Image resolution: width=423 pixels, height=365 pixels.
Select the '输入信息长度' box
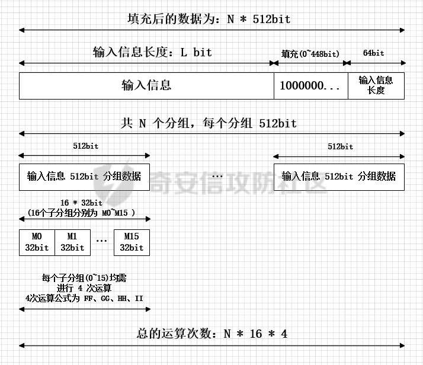click(x=376, y=86)
